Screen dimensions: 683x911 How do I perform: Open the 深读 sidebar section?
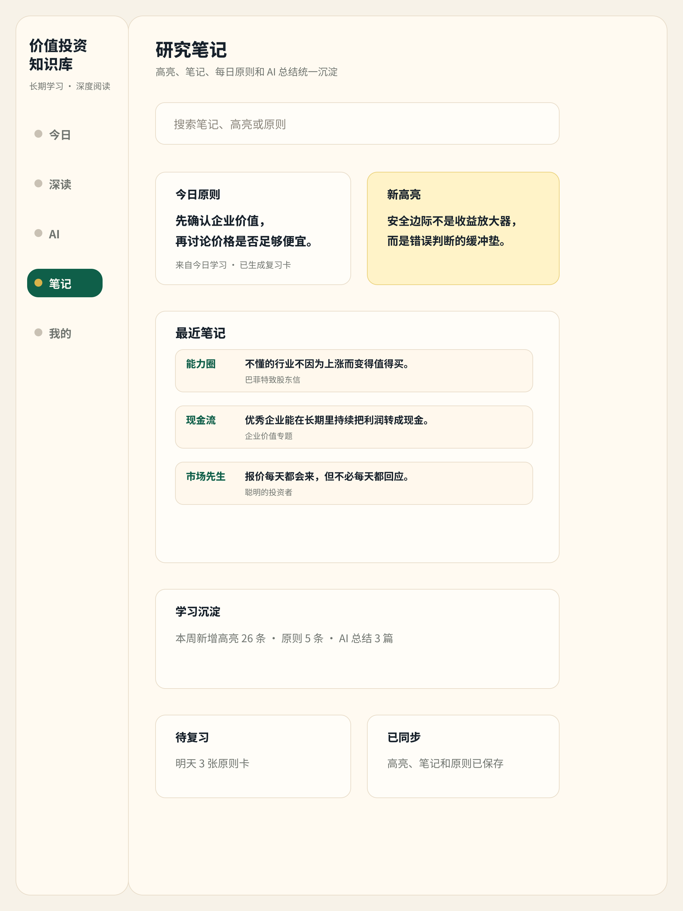65,184
